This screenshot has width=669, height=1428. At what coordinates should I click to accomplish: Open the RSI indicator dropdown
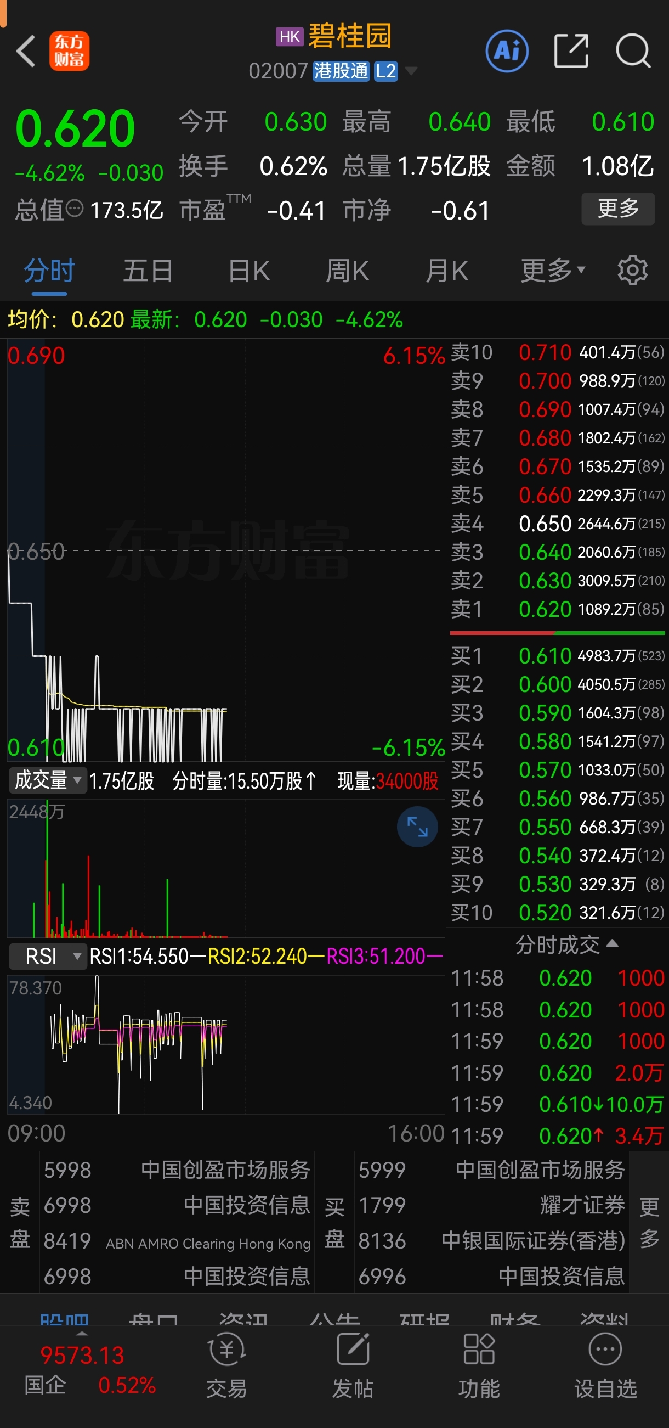48,956
